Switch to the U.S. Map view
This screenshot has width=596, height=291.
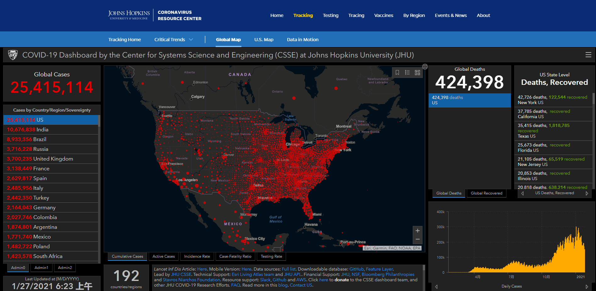click(x=264, y=40)
